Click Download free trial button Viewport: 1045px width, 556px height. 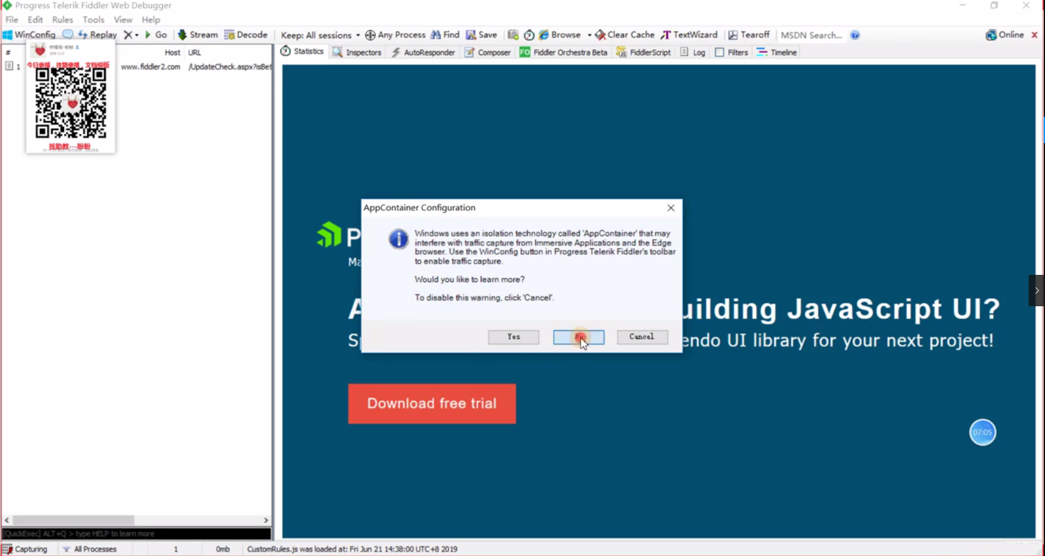pos(432,404)
